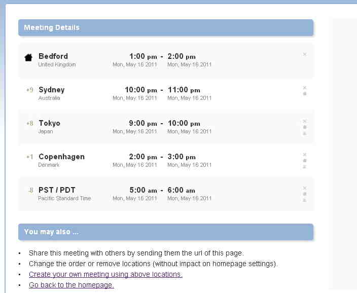The height and width of the screenshot is (293, 357).
Task: Click the 'You may also ...' header
Action: coord(165,232)
